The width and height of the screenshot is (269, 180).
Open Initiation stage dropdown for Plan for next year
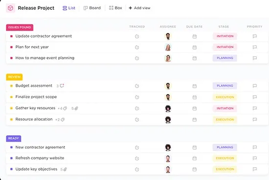[x=225, y=47]
